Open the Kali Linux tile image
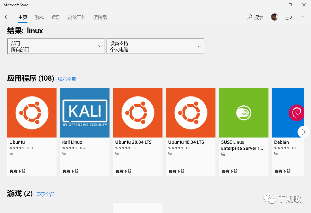311x213 pixels. coord(85,113)
